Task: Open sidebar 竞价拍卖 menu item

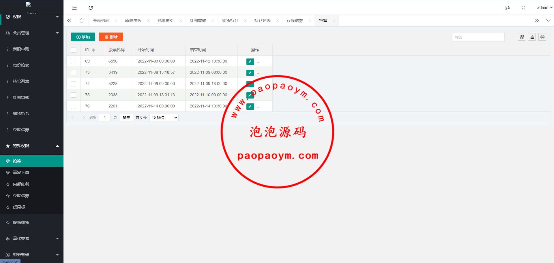Action: point(32,65)
